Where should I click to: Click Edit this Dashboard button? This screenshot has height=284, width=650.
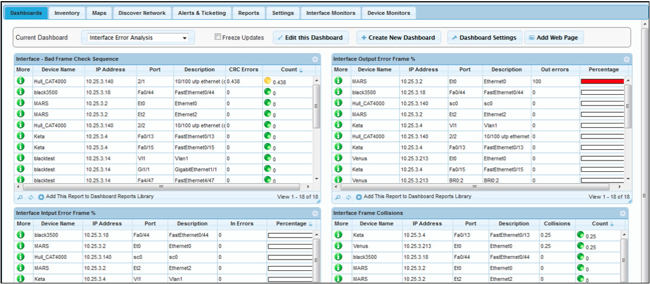pyautogui.click(x=310, y=38)
